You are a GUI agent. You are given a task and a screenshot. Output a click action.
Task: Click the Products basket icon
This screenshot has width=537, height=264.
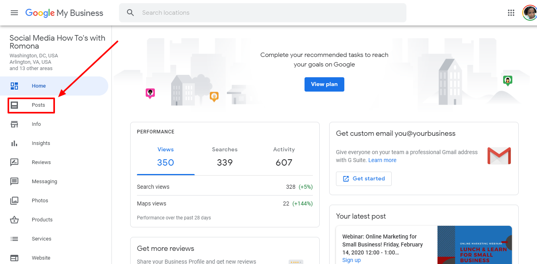click(x=14, y=220)
